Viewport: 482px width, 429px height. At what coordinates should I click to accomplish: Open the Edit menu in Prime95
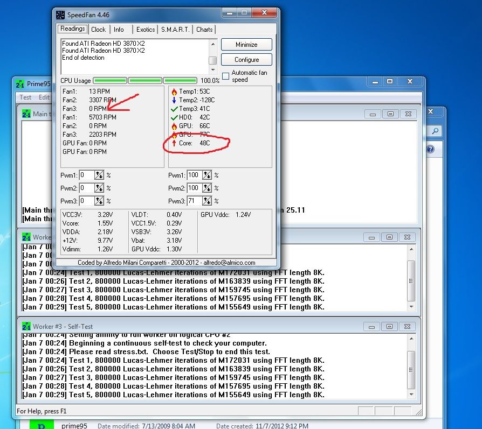coord(44,97)
